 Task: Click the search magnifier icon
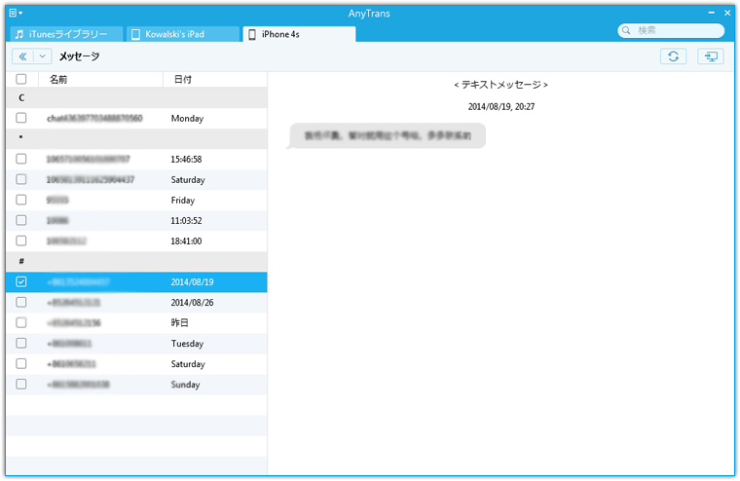[626, 30]
